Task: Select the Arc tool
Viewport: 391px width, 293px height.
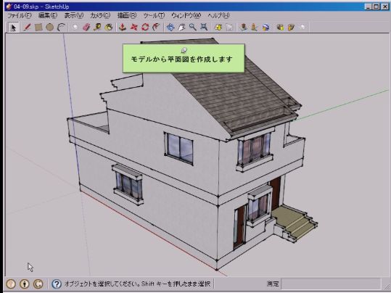Action: 61,27
